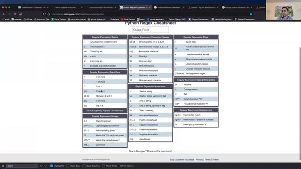Click the Regular Expression Replacement header
Image resolution: width=301 pixels, height=169 pixels.
(196, 110)
